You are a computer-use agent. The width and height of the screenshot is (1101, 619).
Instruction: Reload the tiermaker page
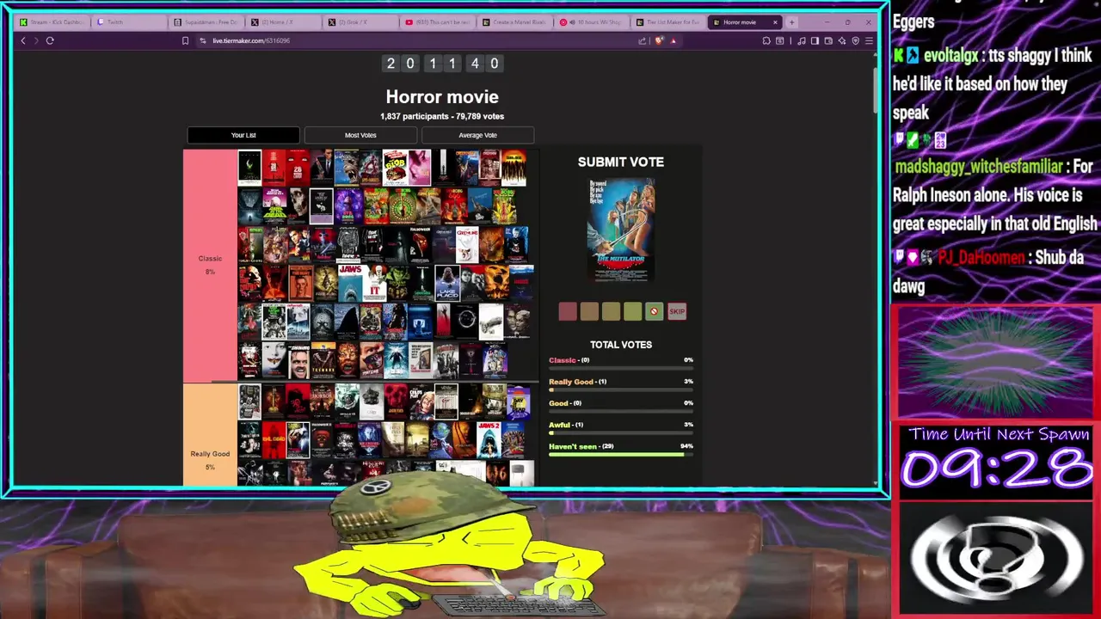coord(50,40)
